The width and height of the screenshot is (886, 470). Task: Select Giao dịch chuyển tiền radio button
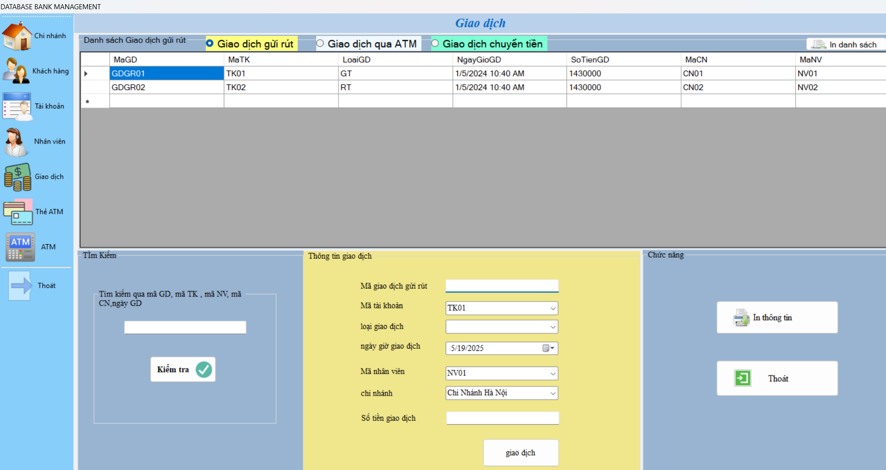[435, 43]
